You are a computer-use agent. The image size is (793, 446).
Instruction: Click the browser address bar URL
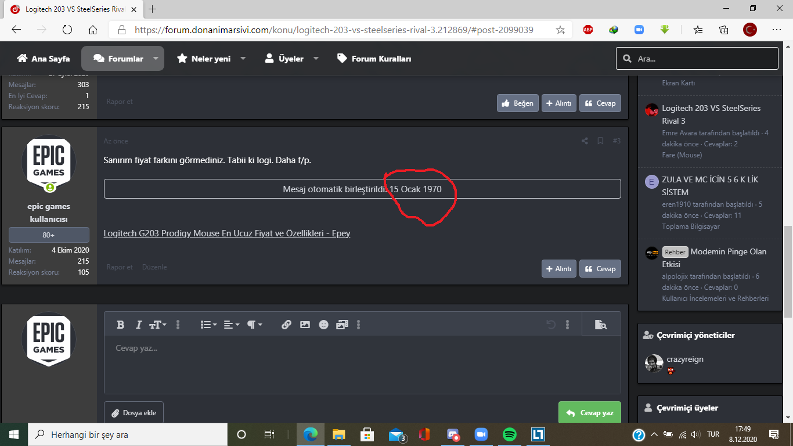[334, 30]
